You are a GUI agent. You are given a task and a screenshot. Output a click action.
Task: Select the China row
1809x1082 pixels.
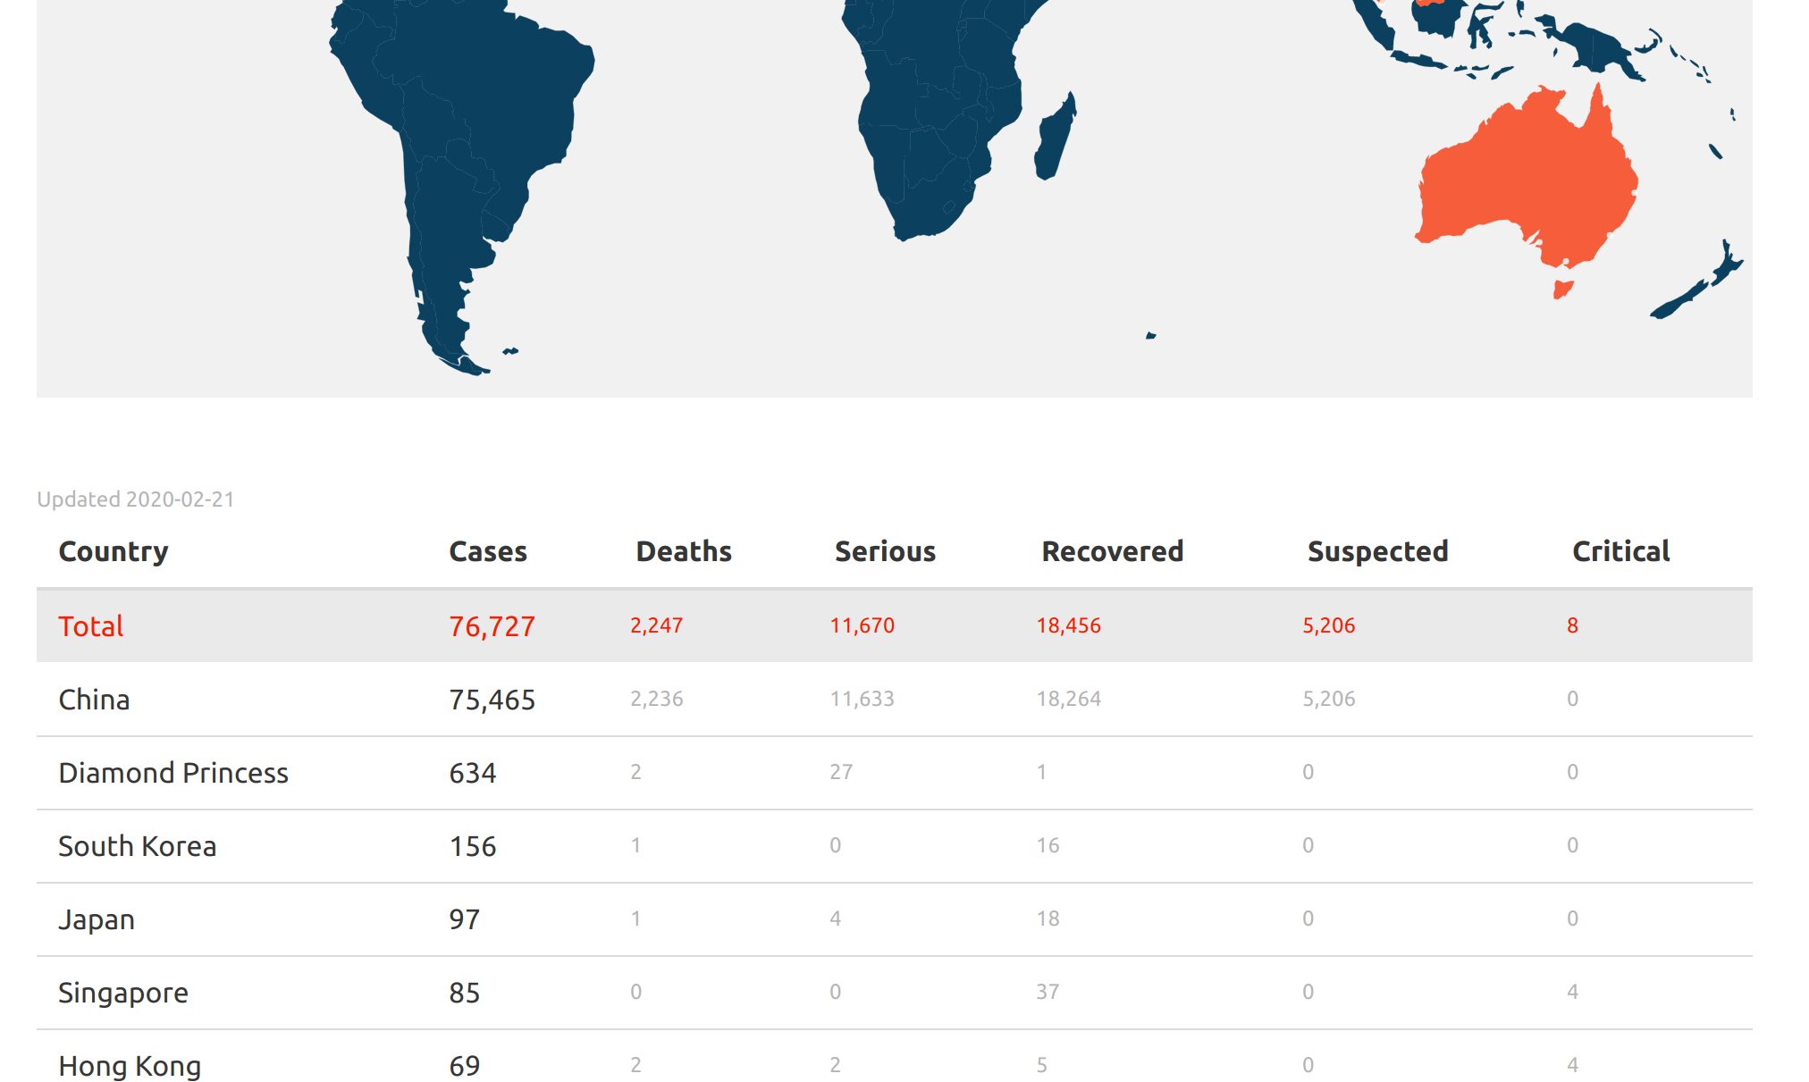pyautogui.click(x=94, y=699)
